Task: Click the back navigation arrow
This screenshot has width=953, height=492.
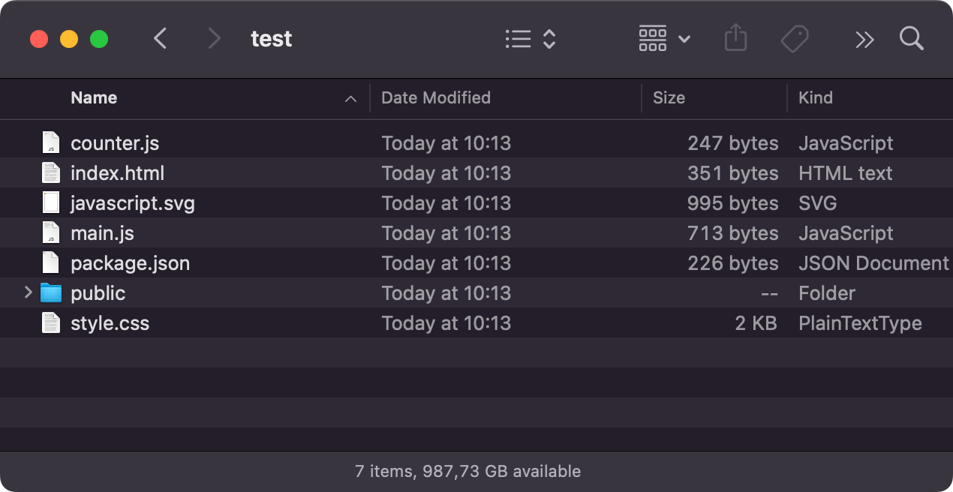Action: pyautogui.click(x=160, y=39)
